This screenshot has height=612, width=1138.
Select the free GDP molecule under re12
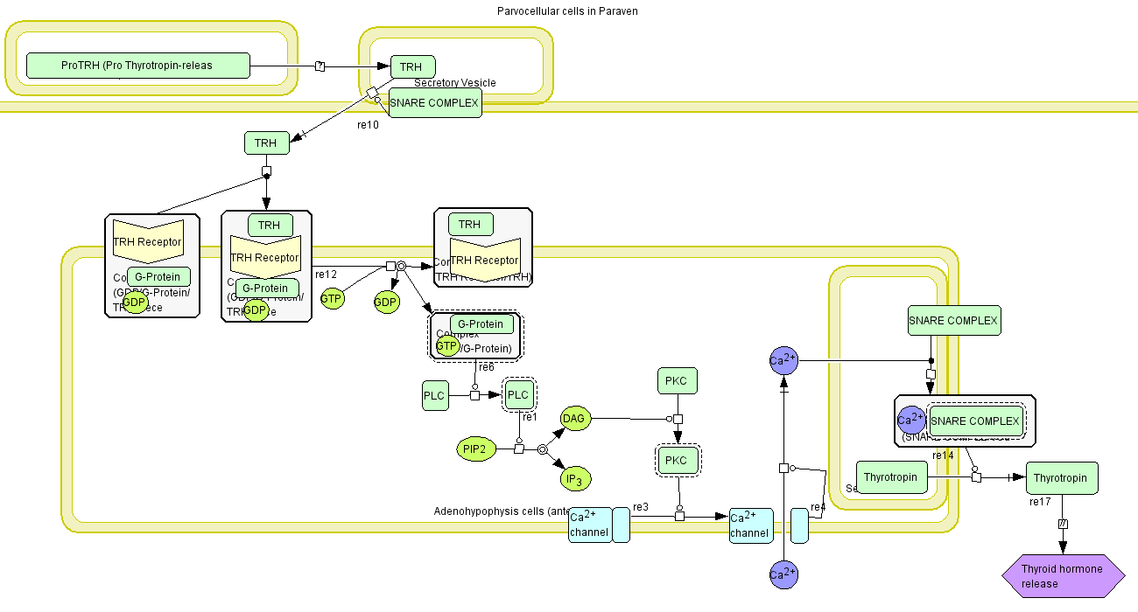pos(386,303)
